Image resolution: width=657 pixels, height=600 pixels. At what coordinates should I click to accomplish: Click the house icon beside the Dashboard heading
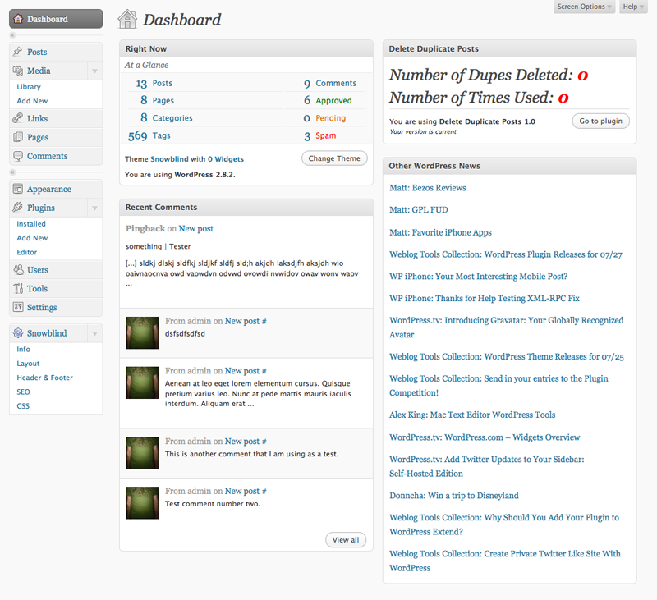tap(127, 19)
